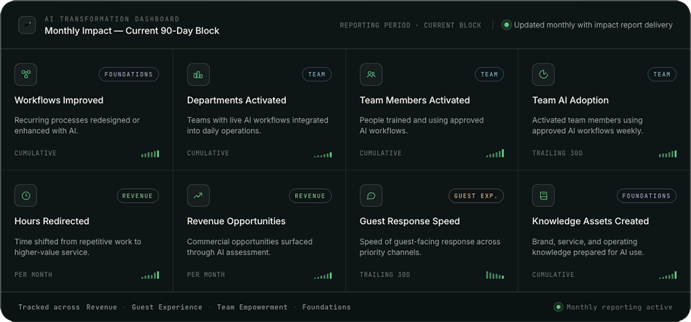Screen dimensions: 691x322
Task: Click the REPORTING PERIOD · CURRENT BLOCK text
Action: pos(410,25)
